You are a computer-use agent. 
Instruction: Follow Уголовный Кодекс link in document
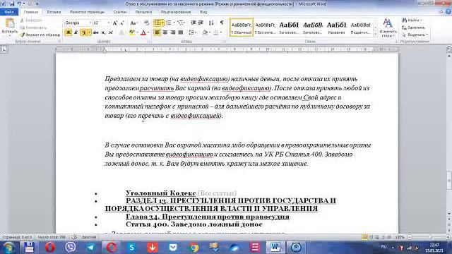[x=161, y=193]
